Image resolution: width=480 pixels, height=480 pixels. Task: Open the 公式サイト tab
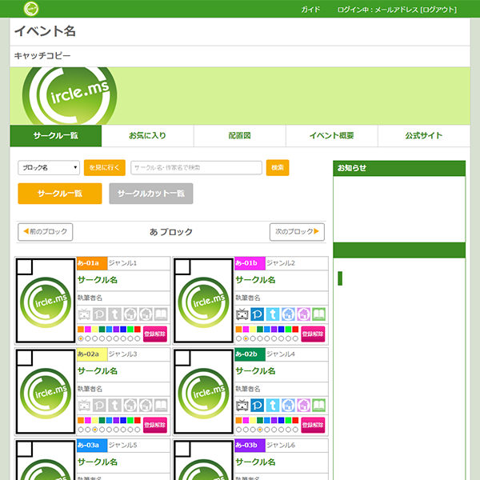tap(424, 136)
